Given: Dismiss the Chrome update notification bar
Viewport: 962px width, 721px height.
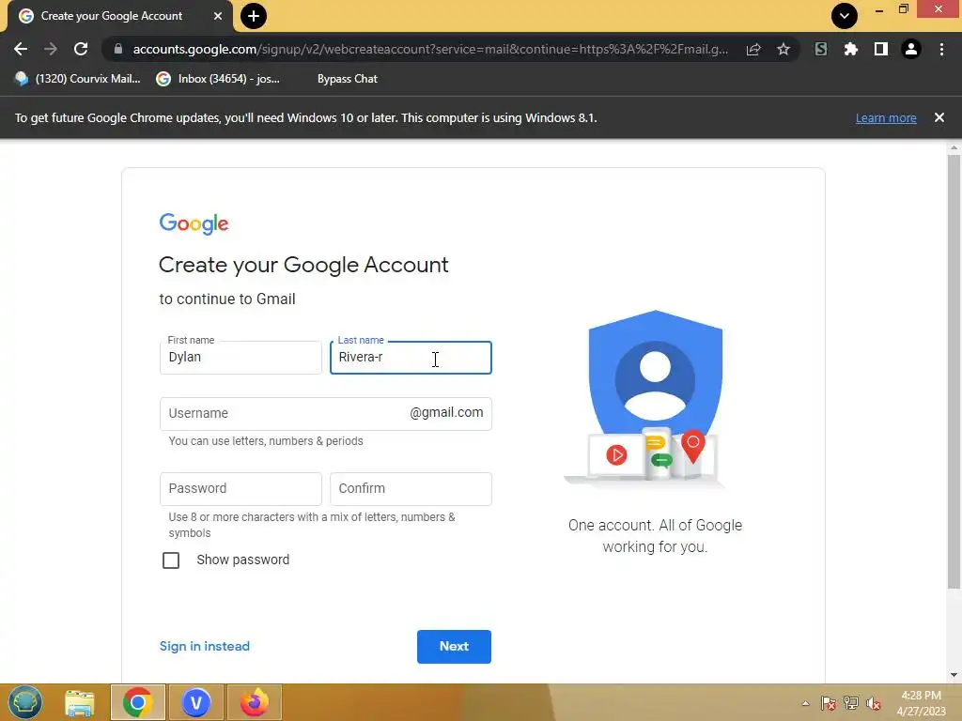Looking at the screenshot, I should point(939,117).
